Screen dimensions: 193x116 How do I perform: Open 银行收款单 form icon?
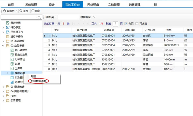(12, 50)
